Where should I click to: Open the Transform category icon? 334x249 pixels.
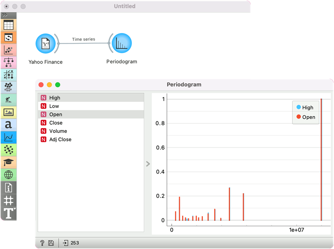point(9,38)
